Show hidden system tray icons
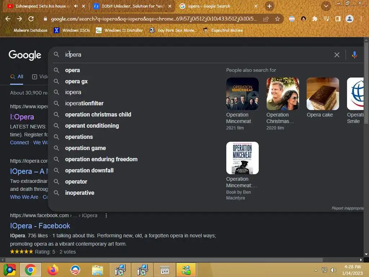 tap(316, 270)
